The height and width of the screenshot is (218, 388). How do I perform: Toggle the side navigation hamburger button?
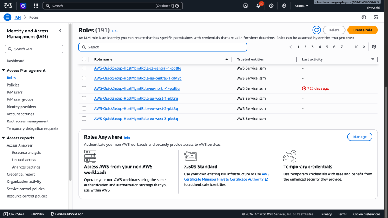[x=8, y=17]
